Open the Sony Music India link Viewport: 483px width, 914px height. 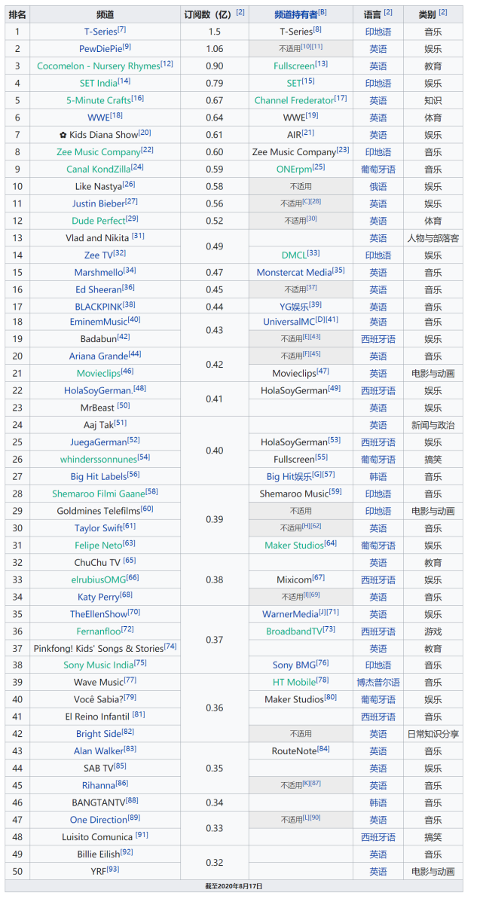(x=99, y=666)
